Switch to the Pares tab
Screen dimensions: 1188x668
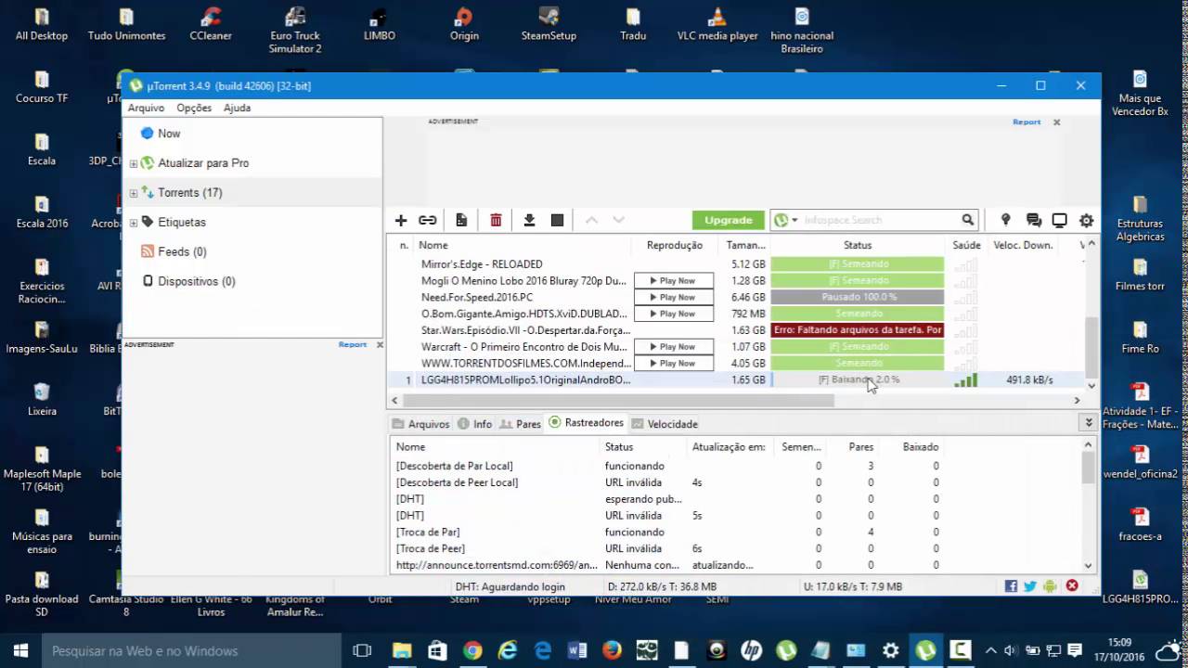pos(520,424)
